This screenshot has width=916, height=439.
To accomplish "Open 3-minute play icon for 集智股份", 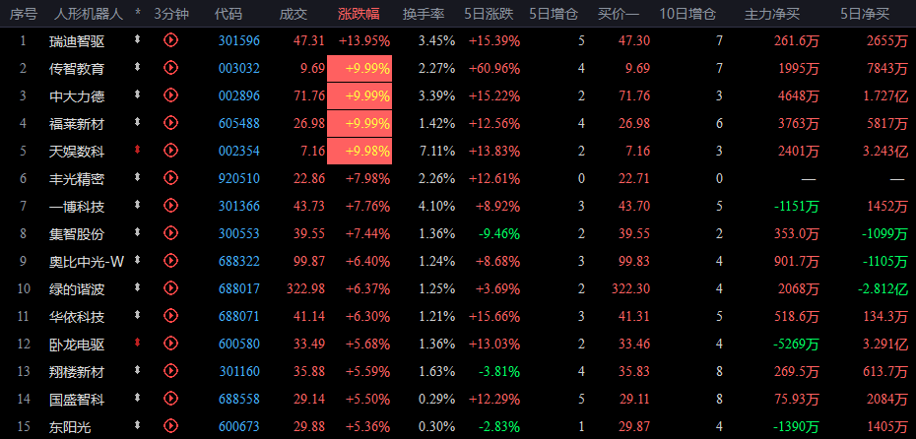I will click(170, 233).
